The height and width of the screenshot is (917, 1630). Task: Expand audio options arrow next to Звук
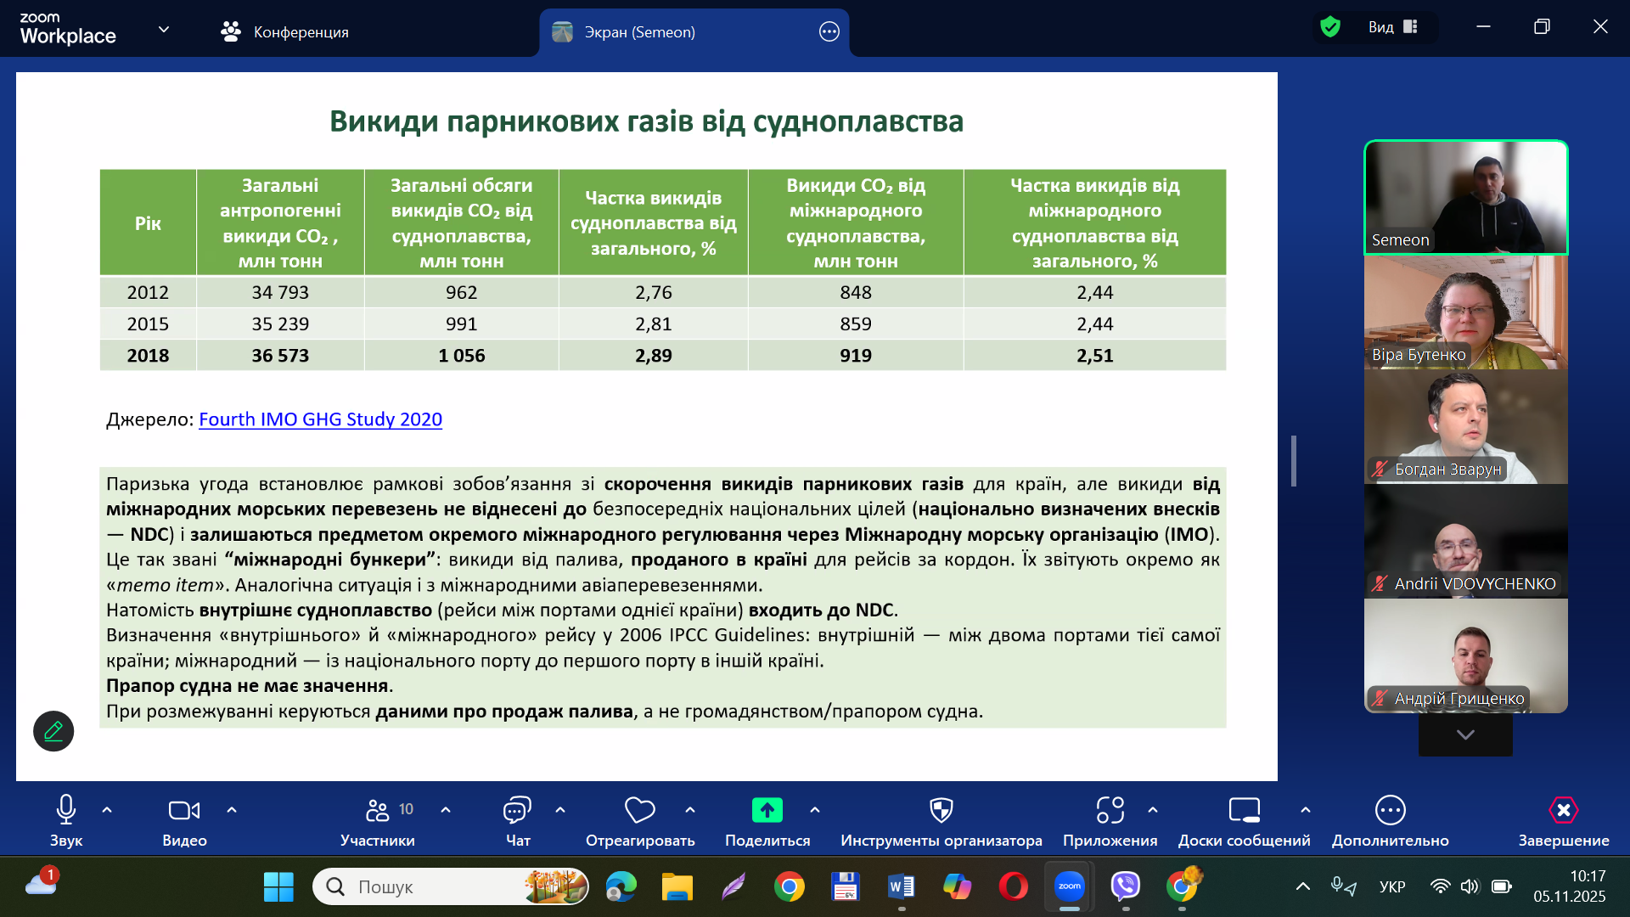(x=107, y=810)
